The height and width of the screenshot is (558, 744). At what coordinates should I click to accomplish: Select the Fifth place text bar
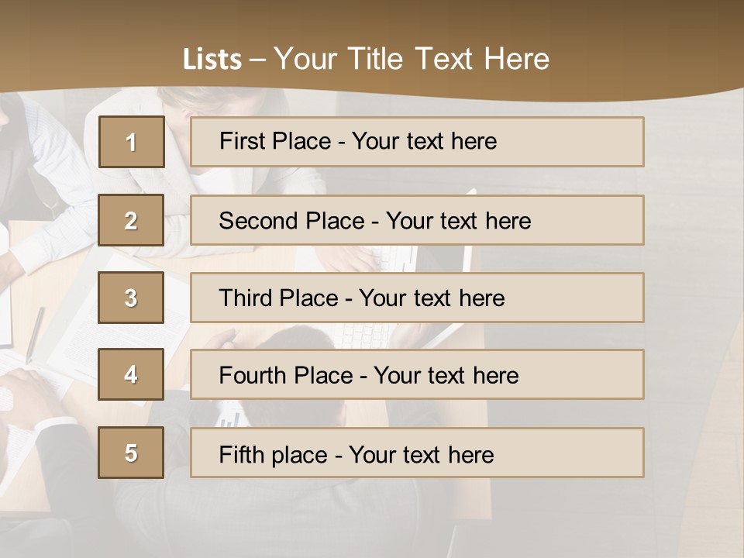[417, 453]
